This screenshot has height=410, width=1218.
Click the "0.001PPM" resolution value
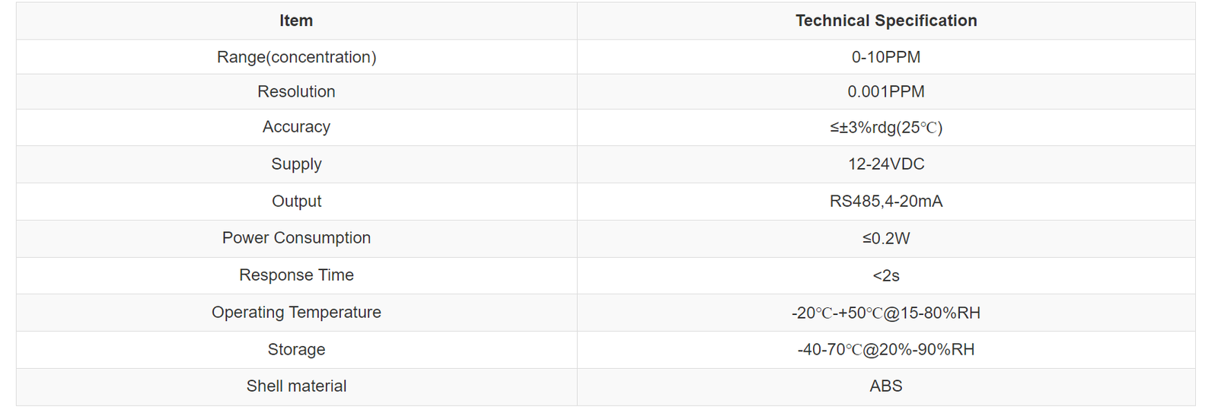click(x=886, y=91)
